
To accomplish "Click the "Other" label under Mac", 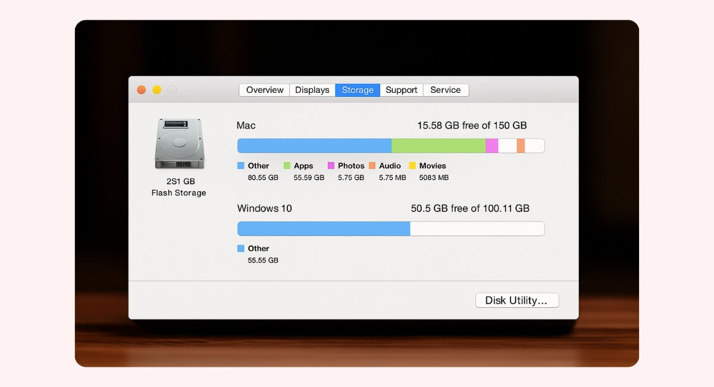I will [x=258, y=166].
